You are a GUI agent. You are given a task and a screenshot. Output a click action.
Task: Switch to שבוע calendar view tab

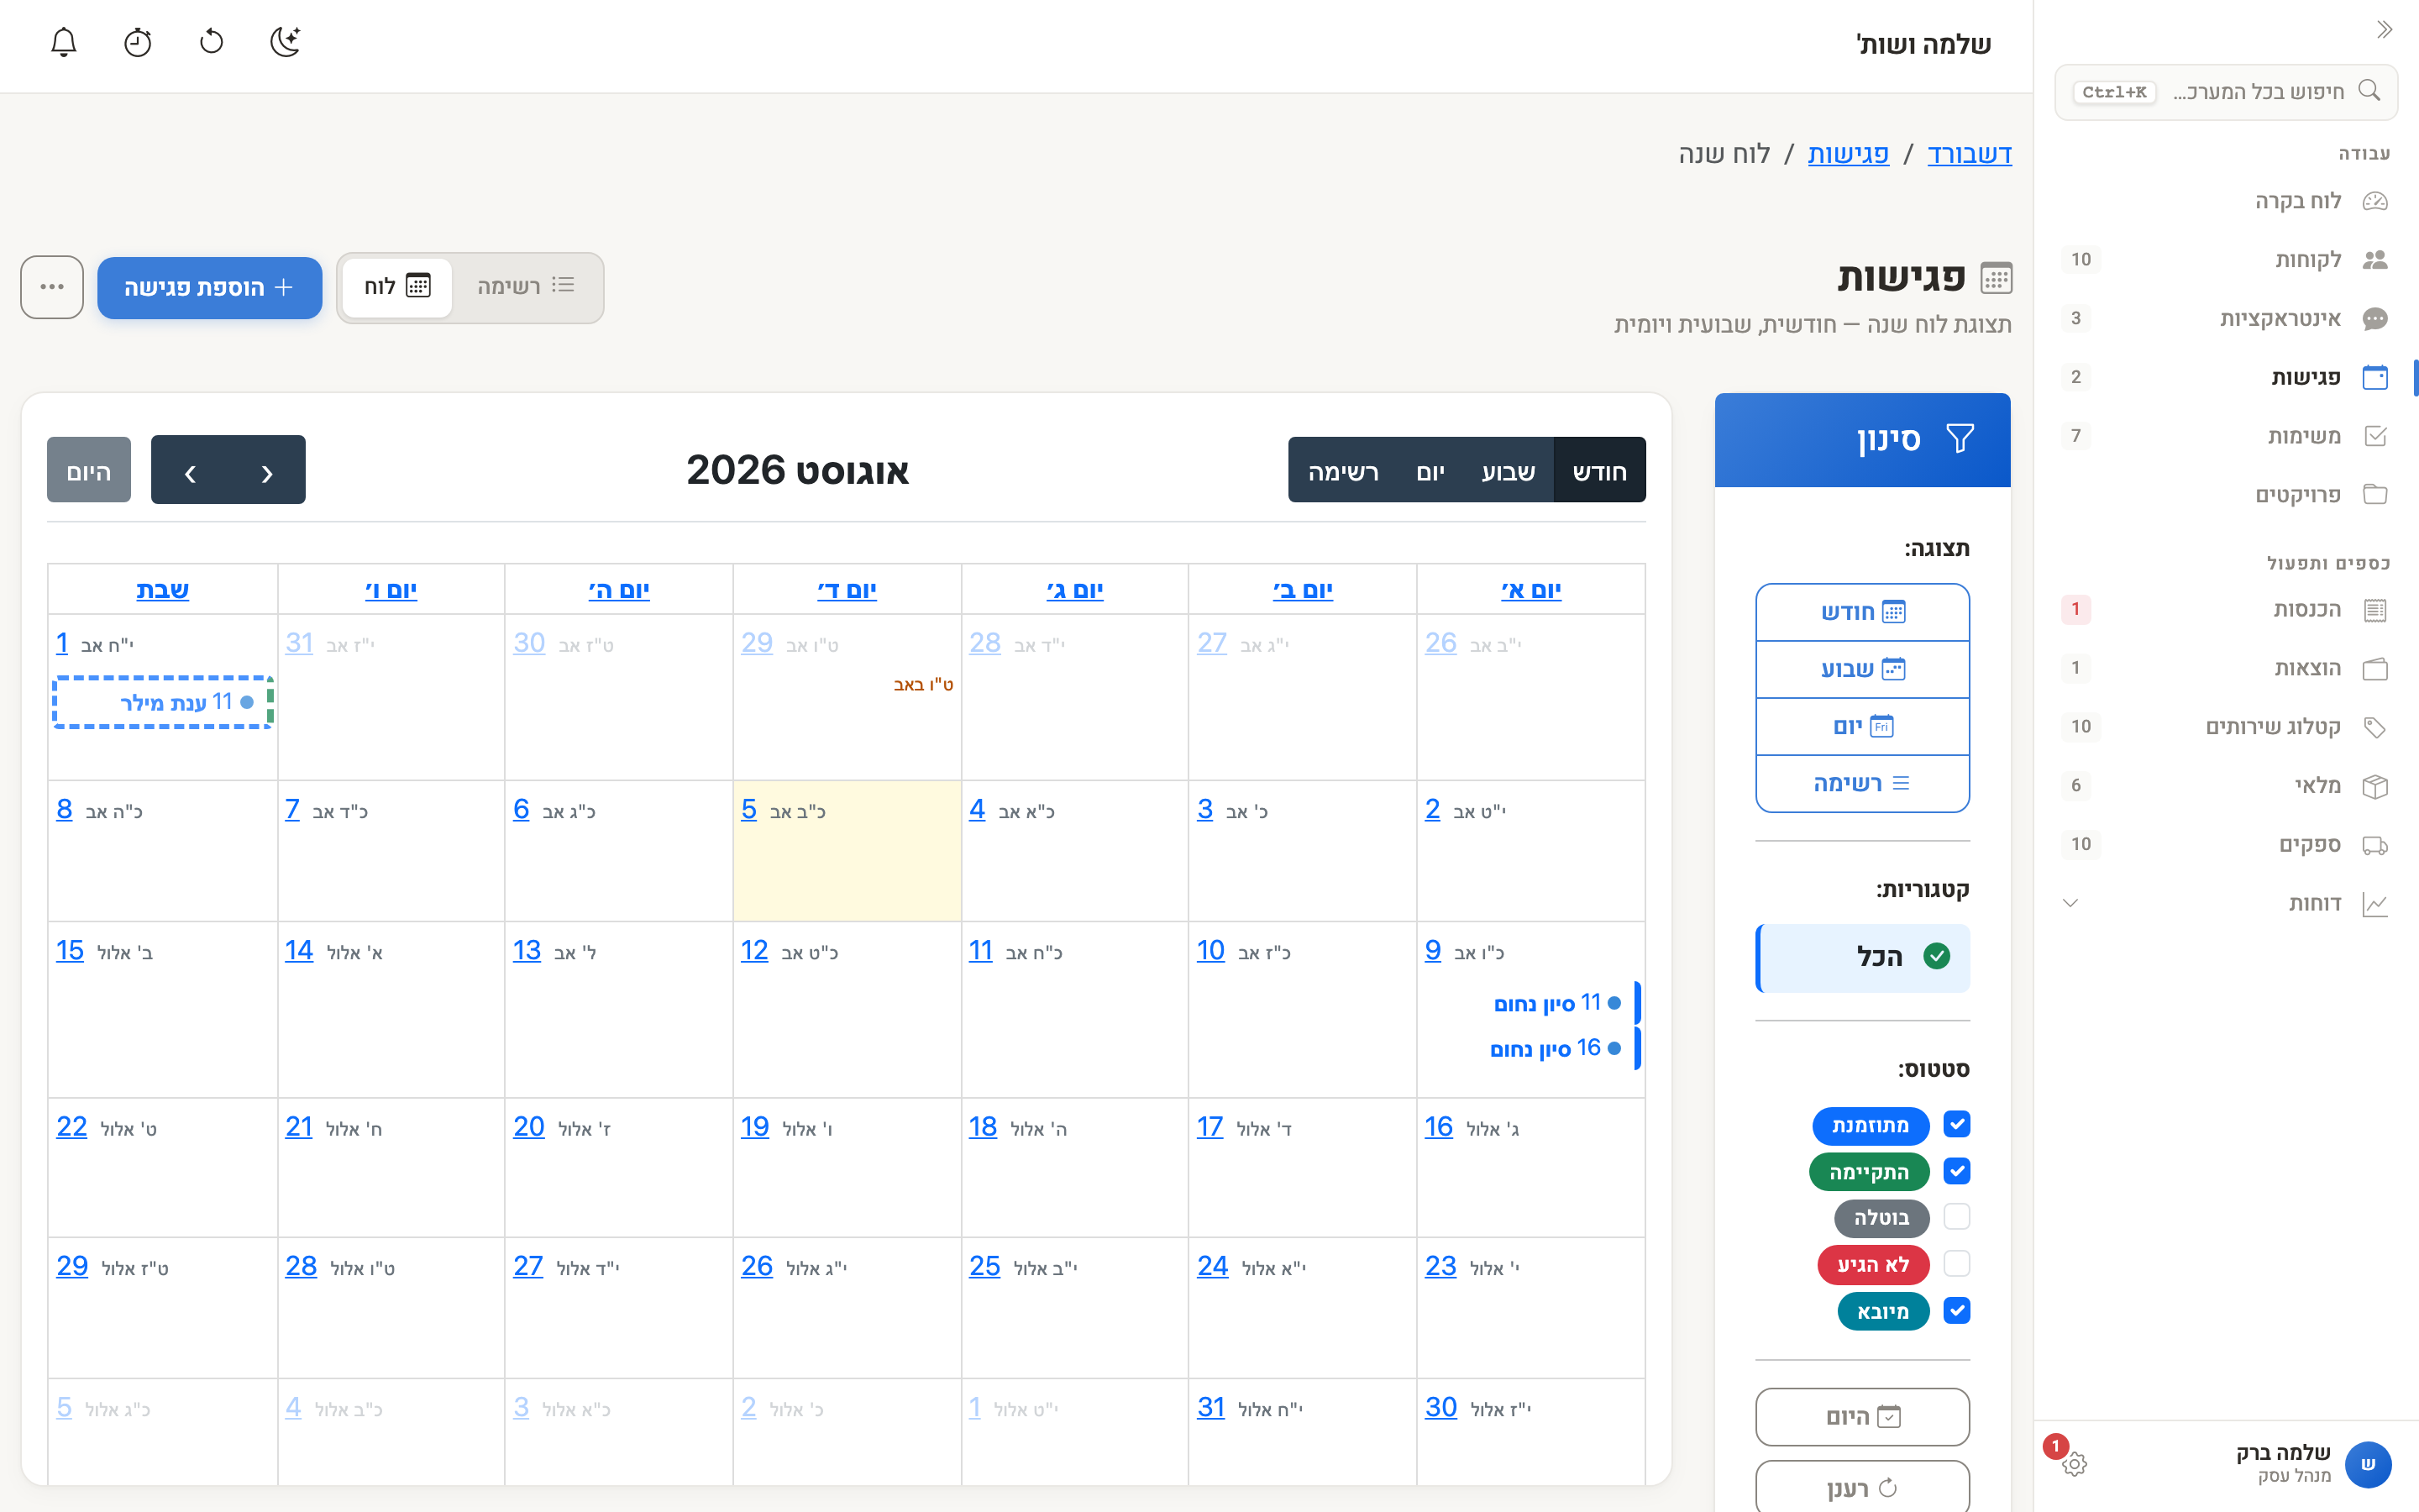pos(1508,471)
